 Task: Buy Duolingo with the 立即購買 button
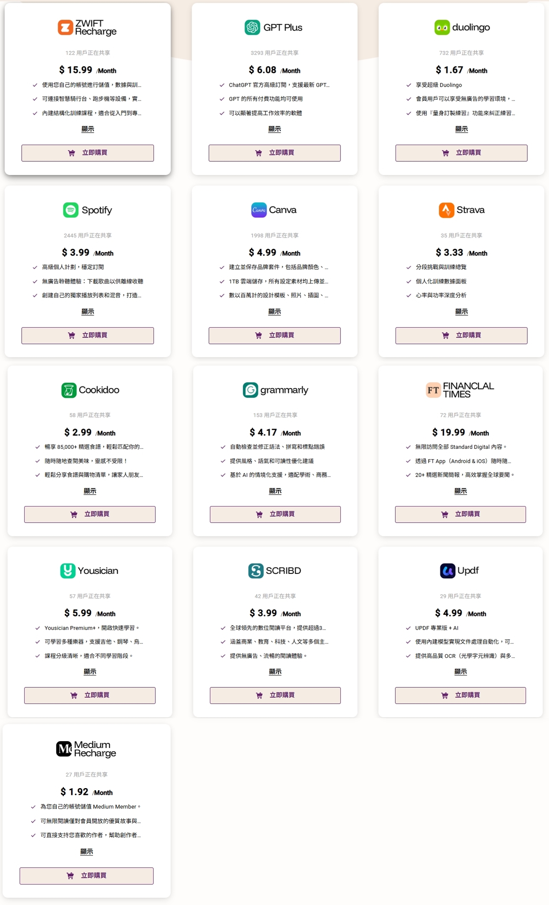click(461, 153)
